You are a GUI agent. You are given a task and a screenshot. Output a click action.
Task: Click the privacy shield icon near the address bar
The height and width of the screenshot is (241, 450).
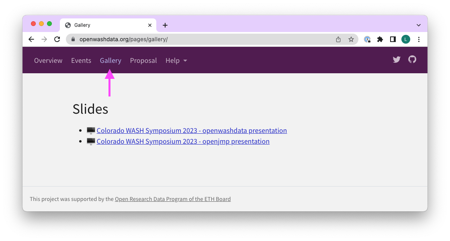pos(367,39)
